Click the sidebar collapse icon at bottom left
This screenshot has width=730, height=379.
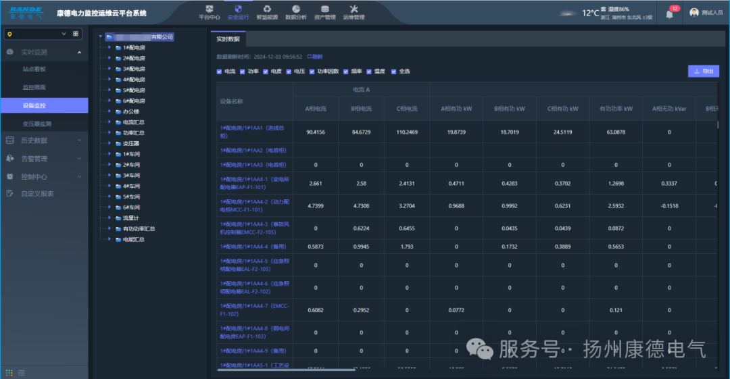(x=22, y=372)
